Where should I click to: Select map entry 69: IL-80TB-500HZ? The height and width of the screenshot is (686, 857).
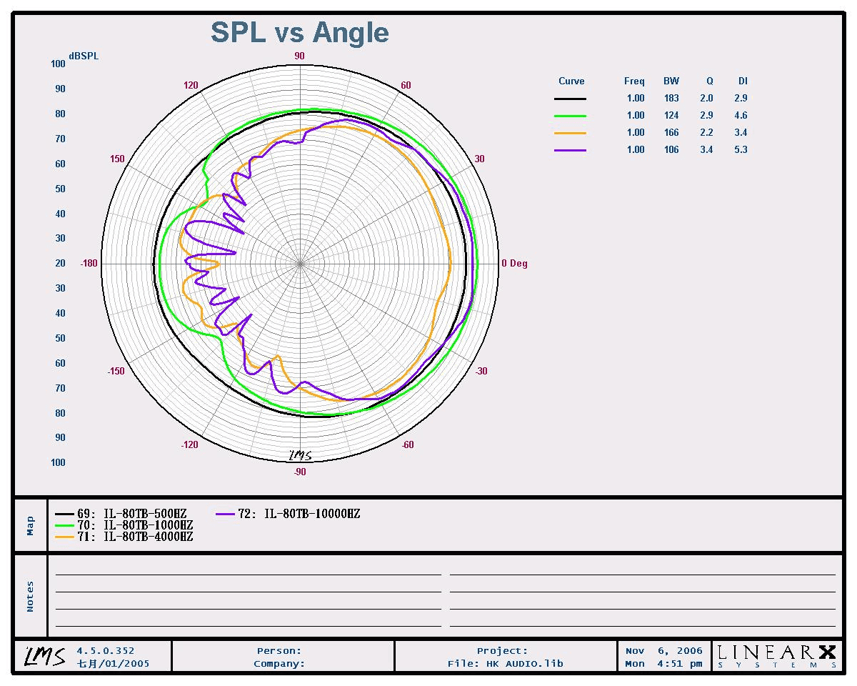[121, 514]
